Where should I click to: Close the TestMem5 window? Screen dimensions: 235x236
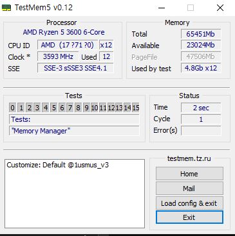point(220,8)
